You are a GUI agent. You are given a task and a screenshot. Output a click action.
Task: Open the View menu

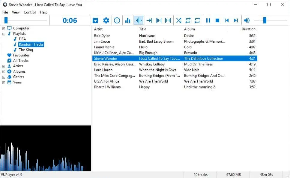point(16,12)
